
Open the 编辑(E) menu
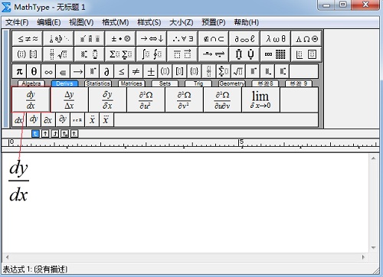tap(49, 22)
